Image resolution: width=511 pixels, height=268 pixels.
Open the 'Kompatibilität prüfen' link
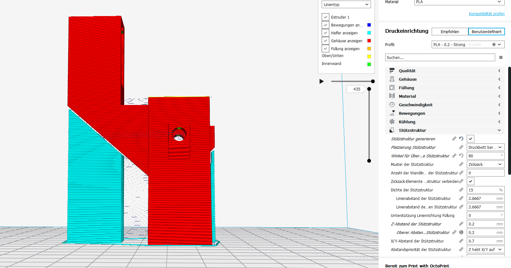[x=487, y=14]
